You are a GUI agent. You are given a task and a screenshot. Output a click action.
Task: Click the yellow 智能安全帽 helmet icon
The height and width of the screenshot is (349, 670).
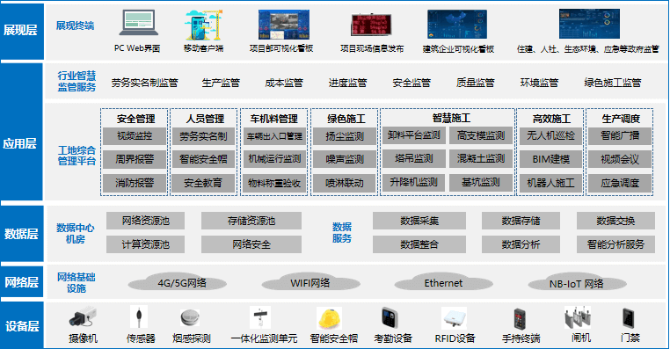[330, 319]
